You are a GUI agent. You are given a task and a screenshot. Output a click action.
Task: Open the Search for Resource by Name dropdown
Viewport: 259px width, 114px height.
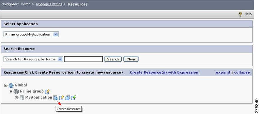[33, 59]
